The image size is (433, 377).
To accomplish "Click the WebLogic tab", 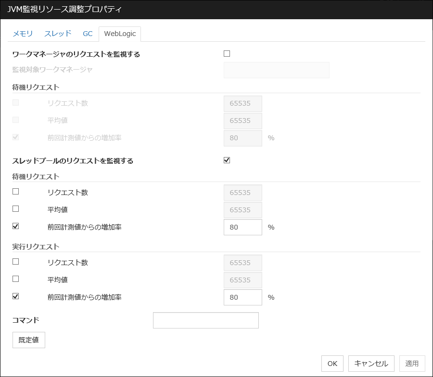I will (x=120, y=34).
